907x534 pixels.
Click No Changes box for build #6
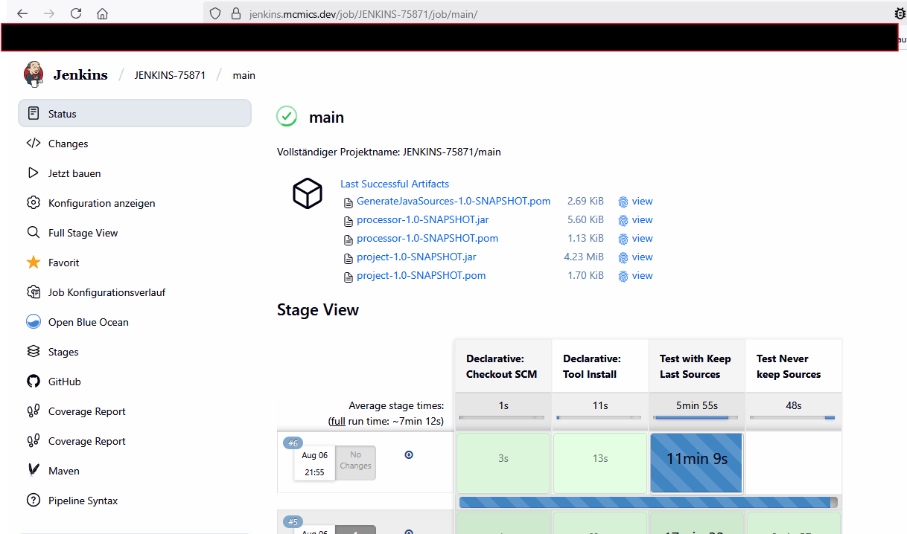(x=355, y=463)
